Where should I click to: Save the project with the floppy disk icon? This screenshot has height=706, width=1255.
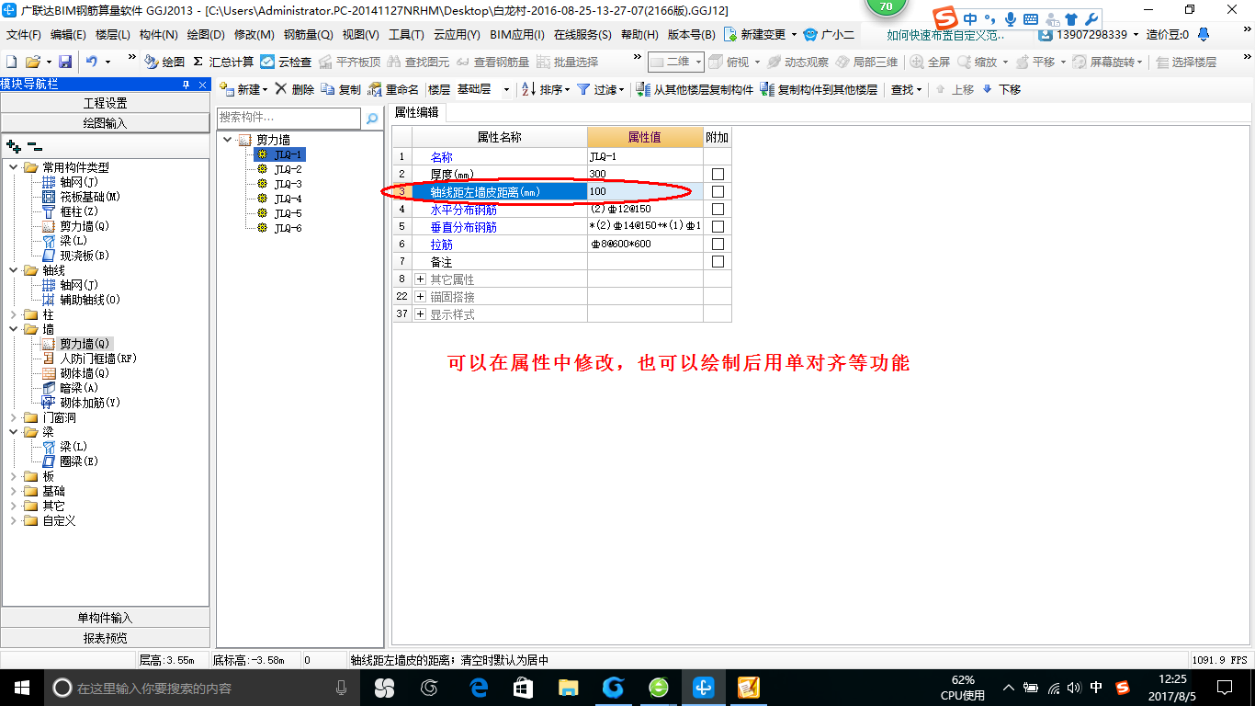[65, 62]
